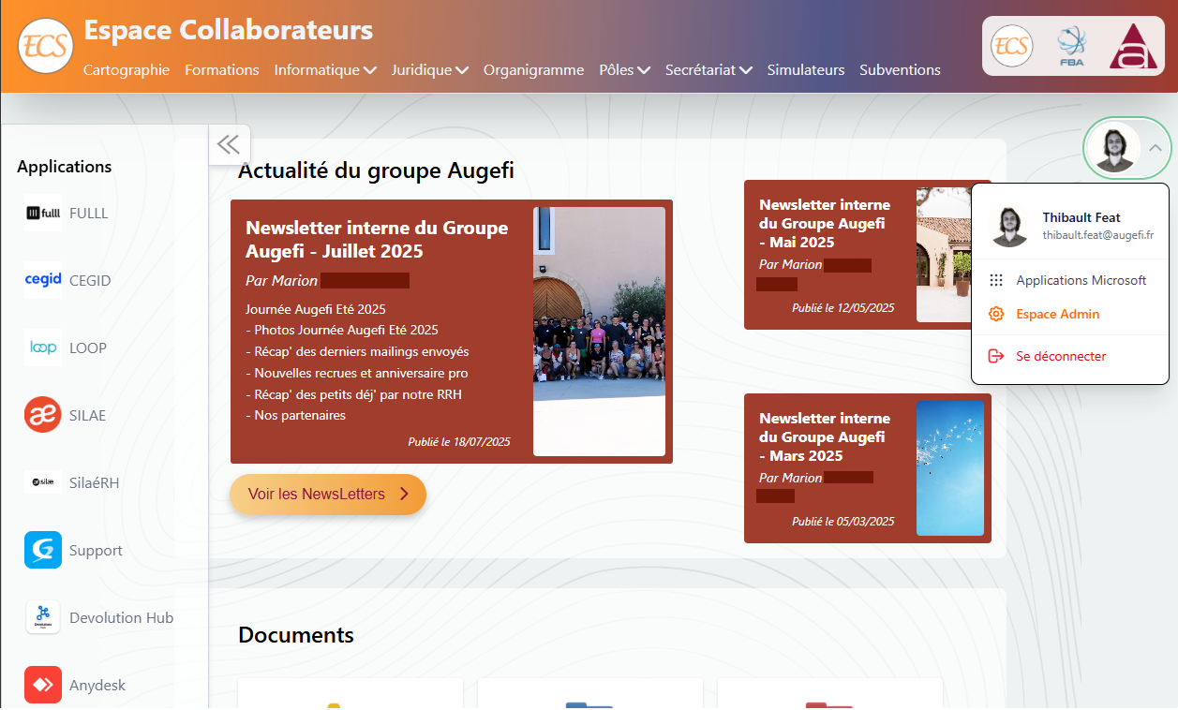This screenshot has width=1178, height=710.
Task: Click the Voir les NewsLetters button
Action: pyautogui.click(x=327, y=494)
